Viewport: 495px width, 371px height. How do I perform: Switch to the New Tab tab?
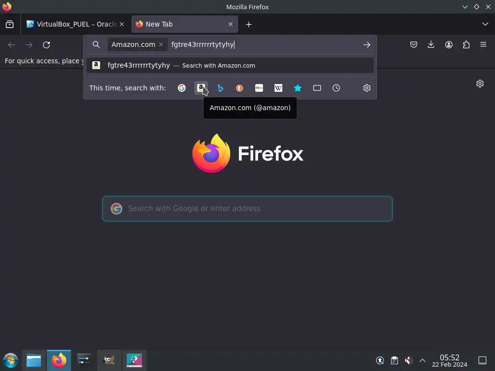click(x=185, y=24)
